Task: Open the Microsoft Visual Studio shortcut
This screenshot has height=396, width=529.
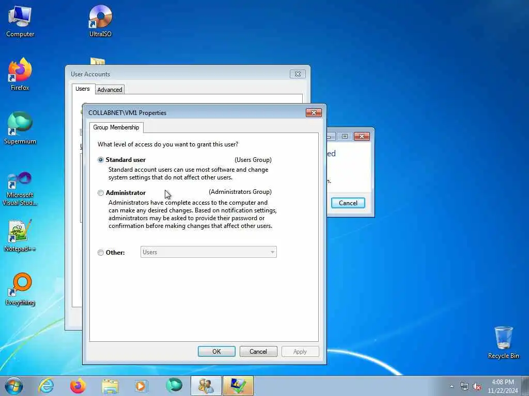Action: [x=20, y=189]
